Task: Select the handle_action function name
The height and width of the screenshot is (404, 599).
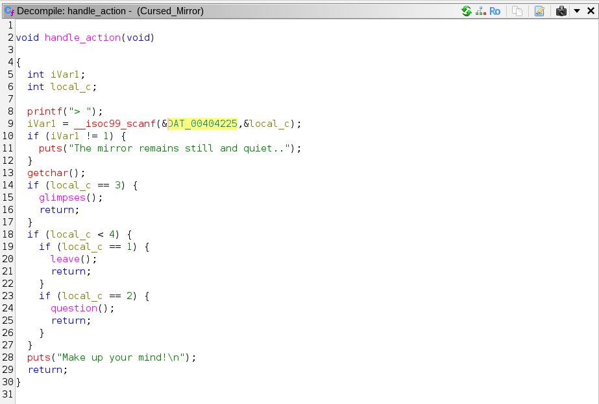Action: point(82,38)
